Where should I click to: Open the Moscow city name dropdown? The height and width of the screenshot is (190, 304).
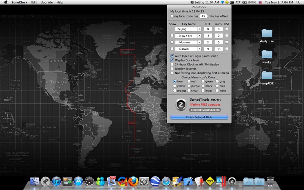199,42
